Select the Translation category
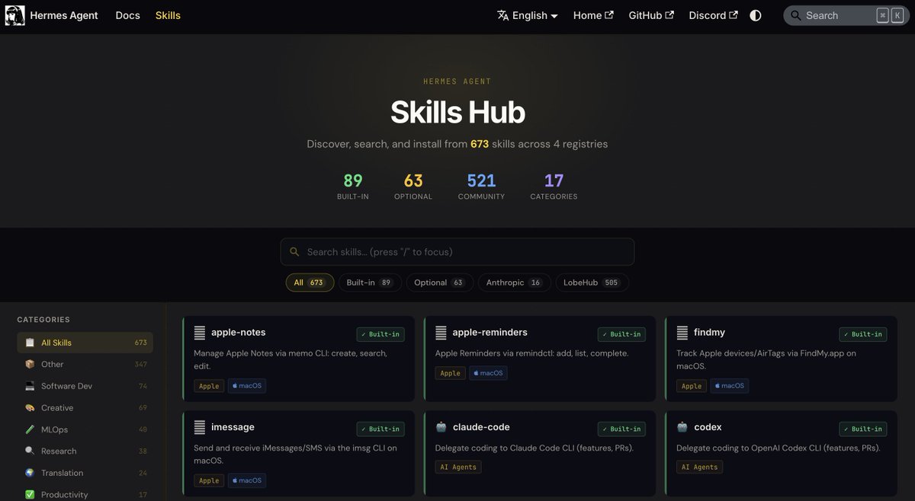915x501 pixels. coord(85,473)
